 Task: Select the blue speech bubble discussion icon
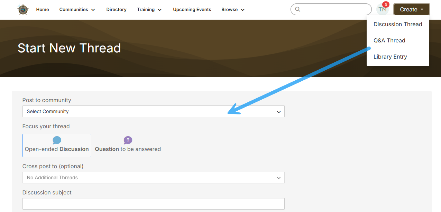56,140
